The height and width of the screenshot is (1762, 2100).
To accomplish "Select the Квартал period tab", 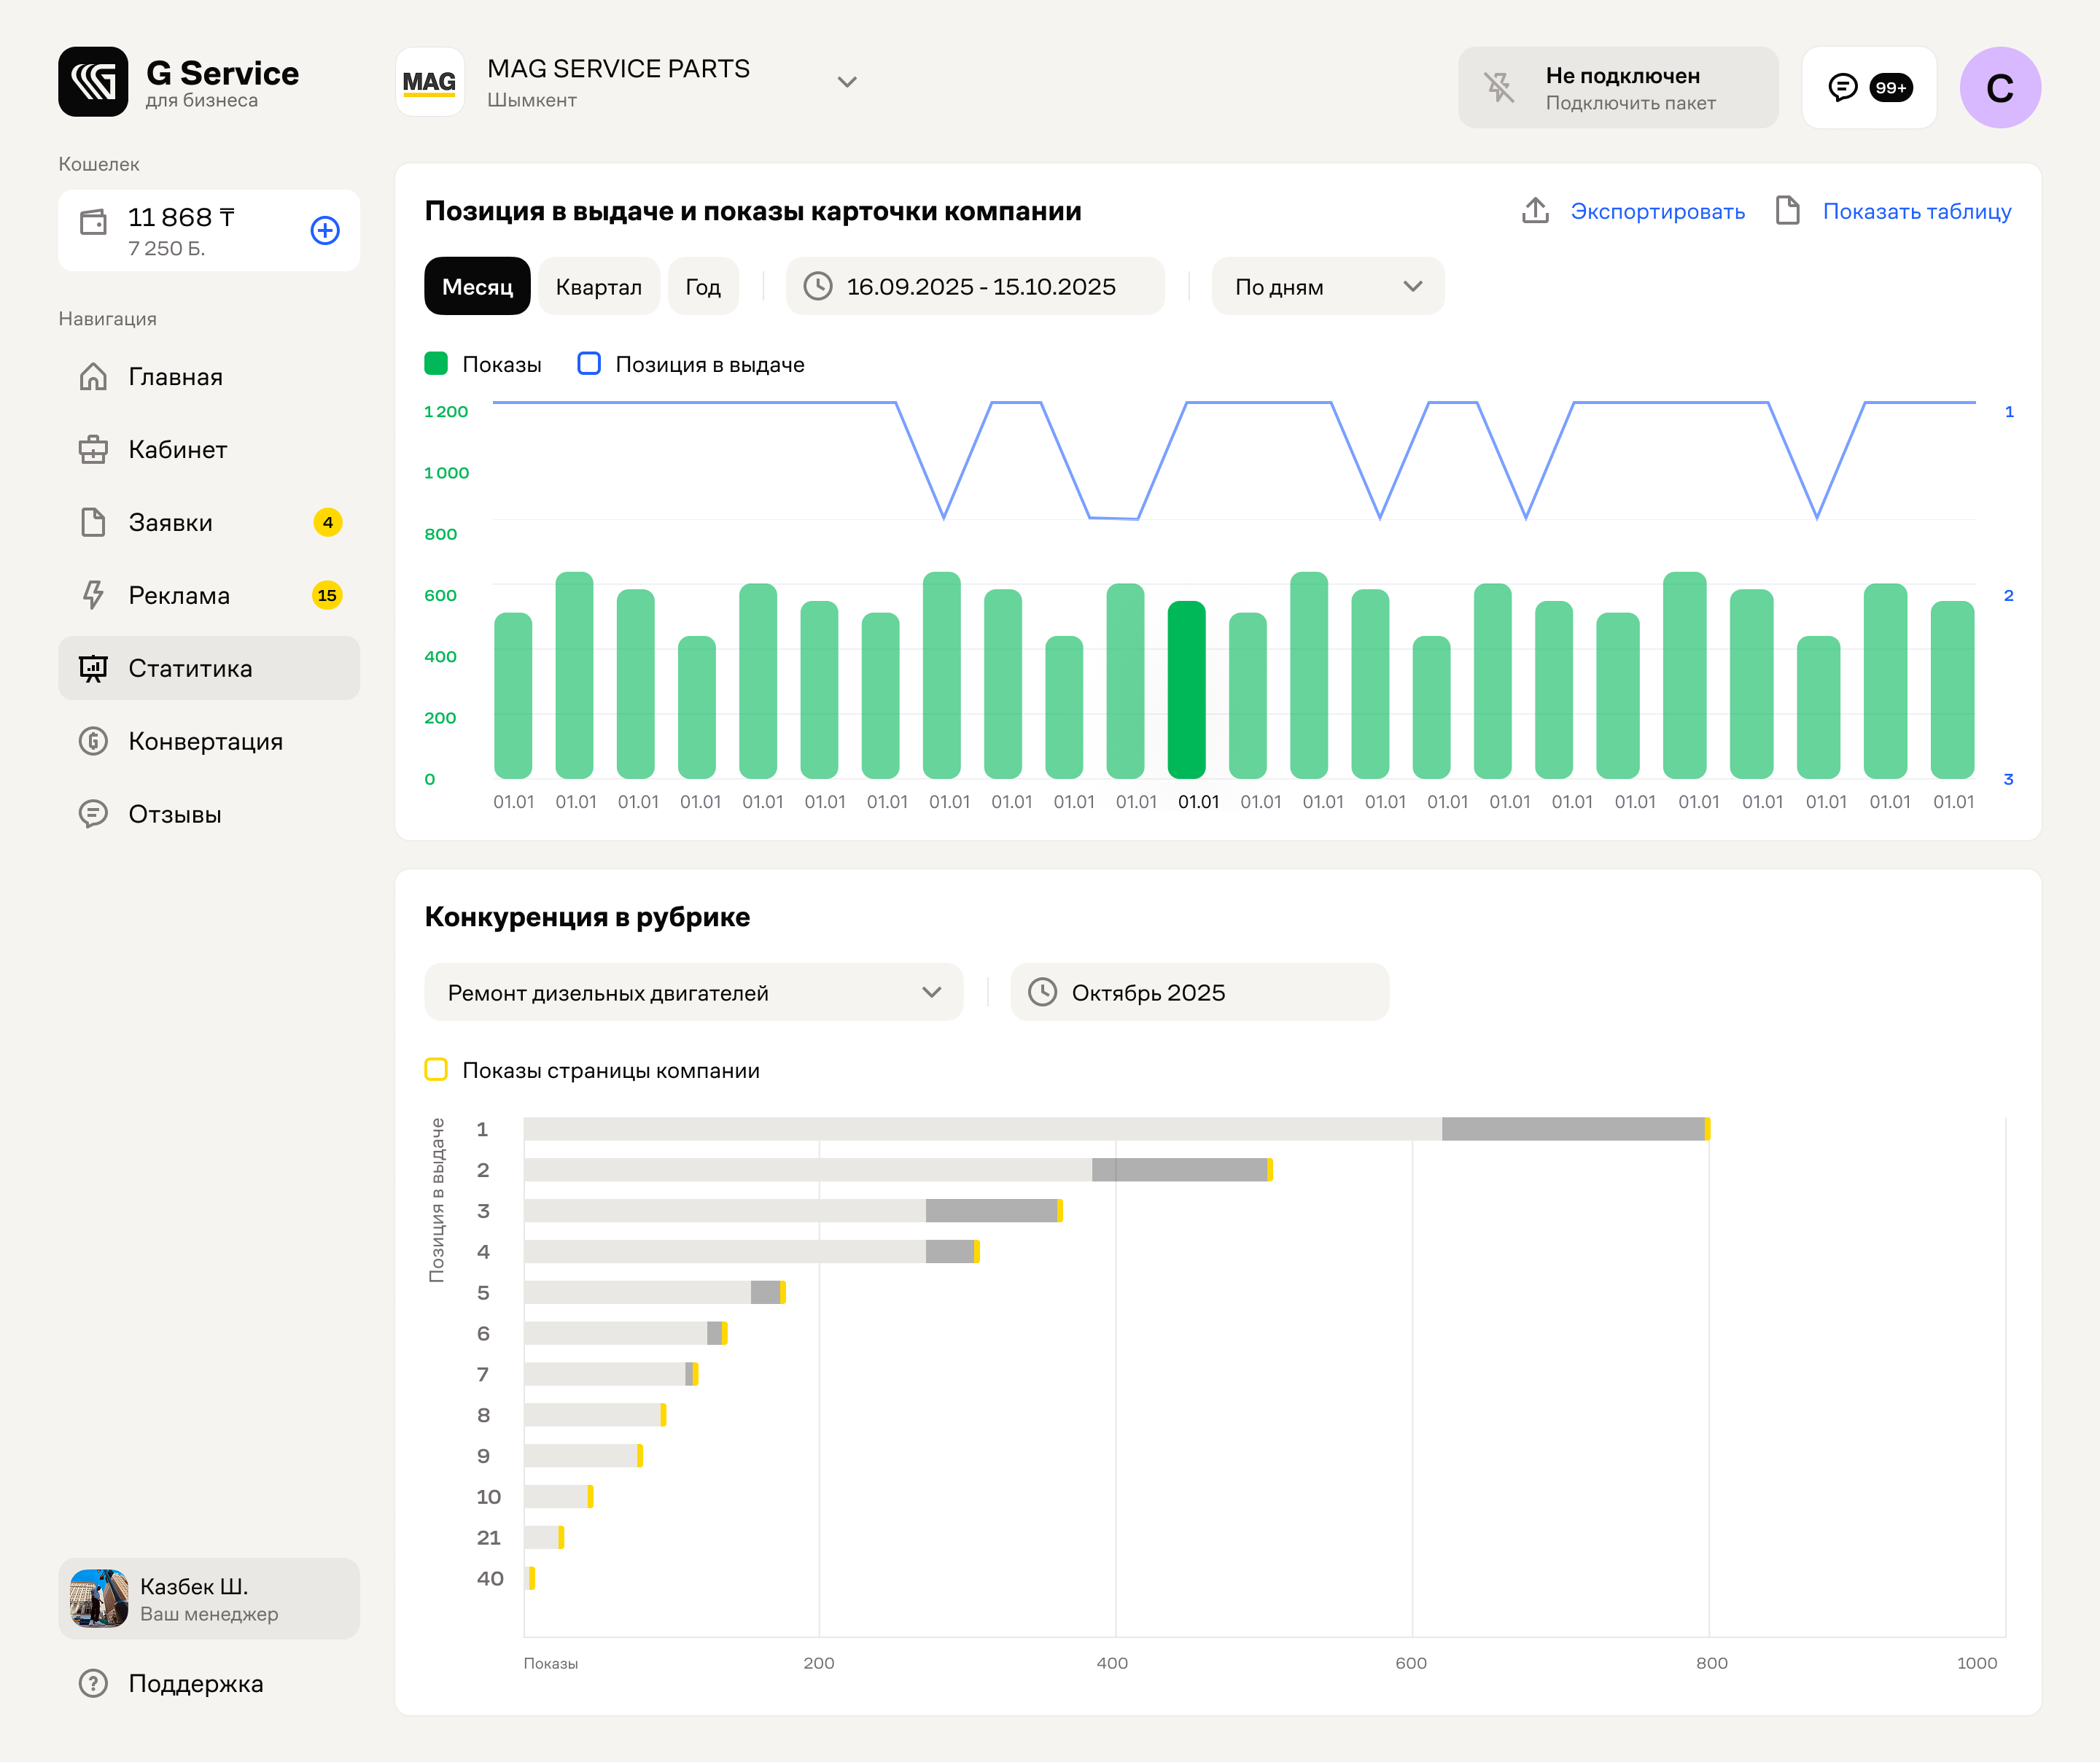I will point(598,287).
